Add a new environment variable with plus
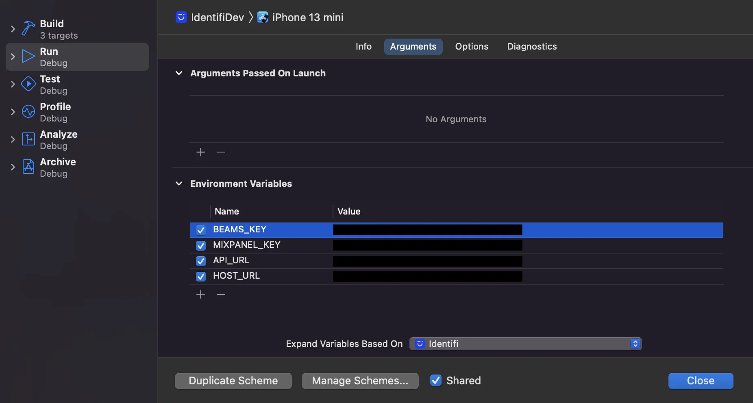The height and width of the screenshot is (403, 753). (x=200, y=295)
